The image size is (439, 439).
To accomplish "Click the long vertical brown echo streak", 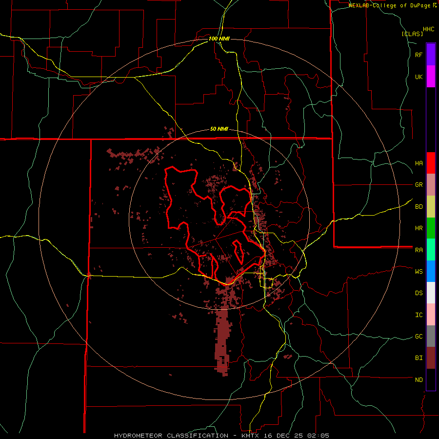I will [222, 340].
